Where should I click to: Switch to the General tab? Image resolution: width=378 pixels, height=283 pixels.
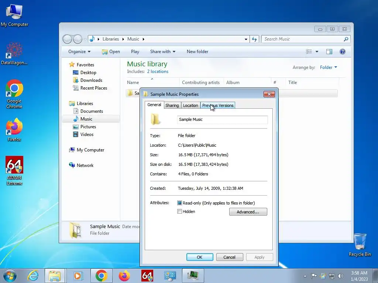point(154,105)
